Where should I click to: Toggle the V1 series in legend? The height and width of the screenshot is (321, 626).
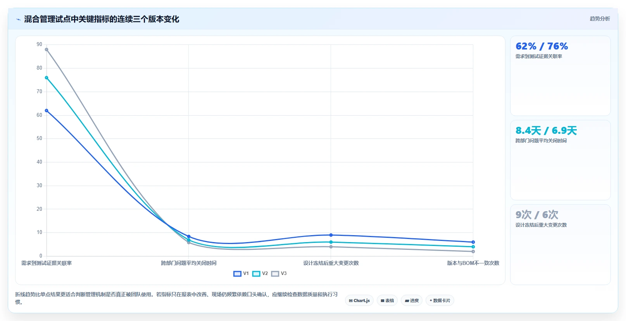[241, 273]
